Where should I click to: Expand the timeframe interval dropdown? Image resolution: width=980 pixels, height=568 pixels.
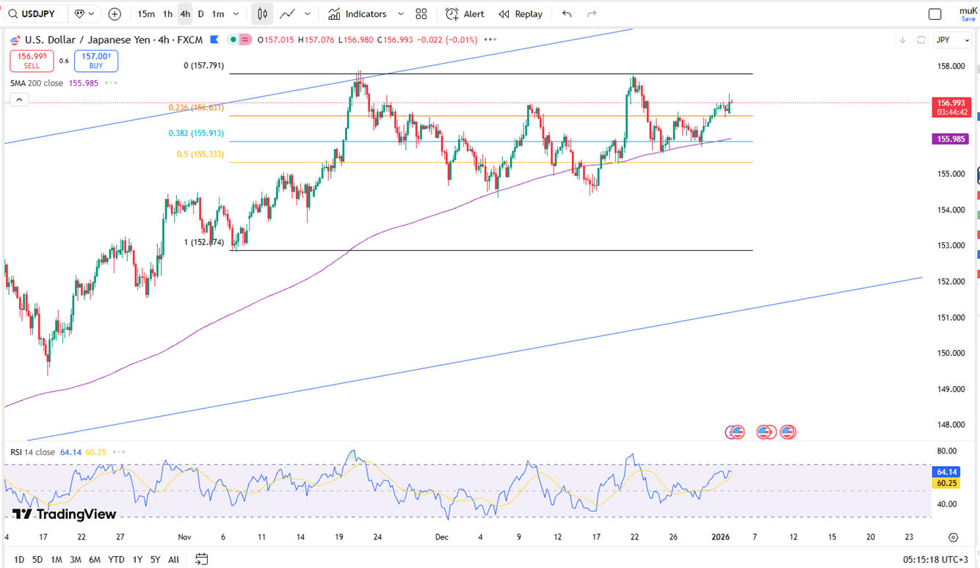236,14
